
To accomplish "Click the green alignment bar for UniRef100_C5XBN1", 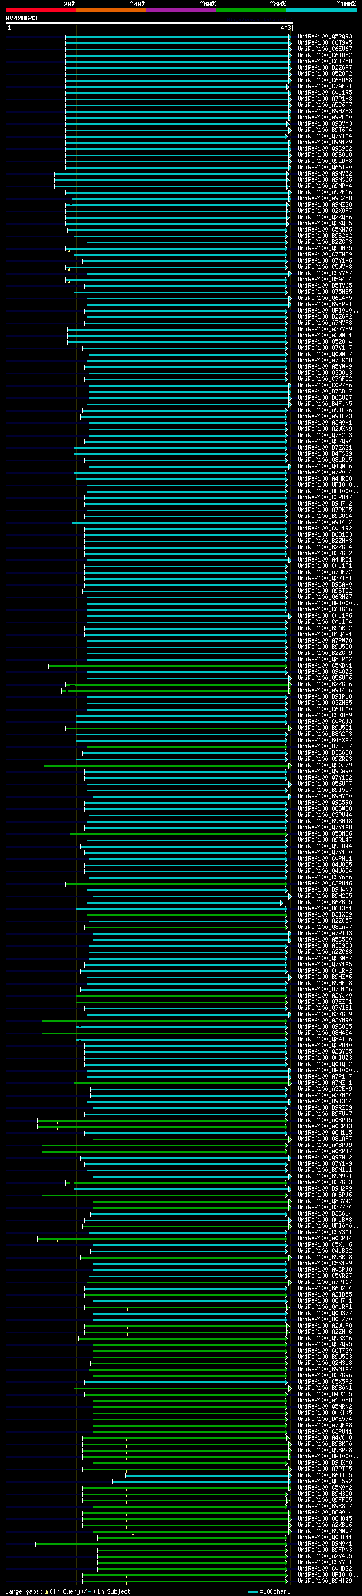I will click(167, 666).
